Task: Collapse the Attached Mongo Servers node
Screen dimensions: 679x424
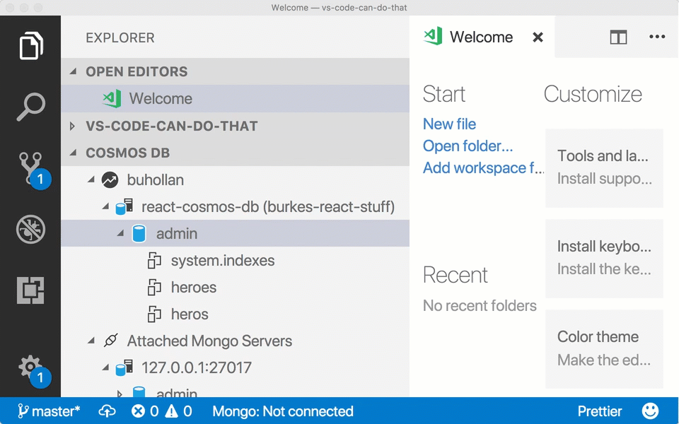Action: (91, 341)
